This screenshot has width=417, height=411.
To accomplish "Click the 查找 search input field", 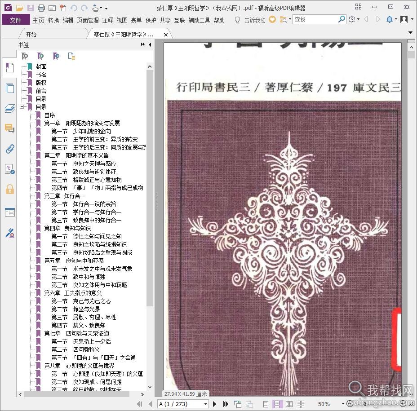I will point(315,19).
